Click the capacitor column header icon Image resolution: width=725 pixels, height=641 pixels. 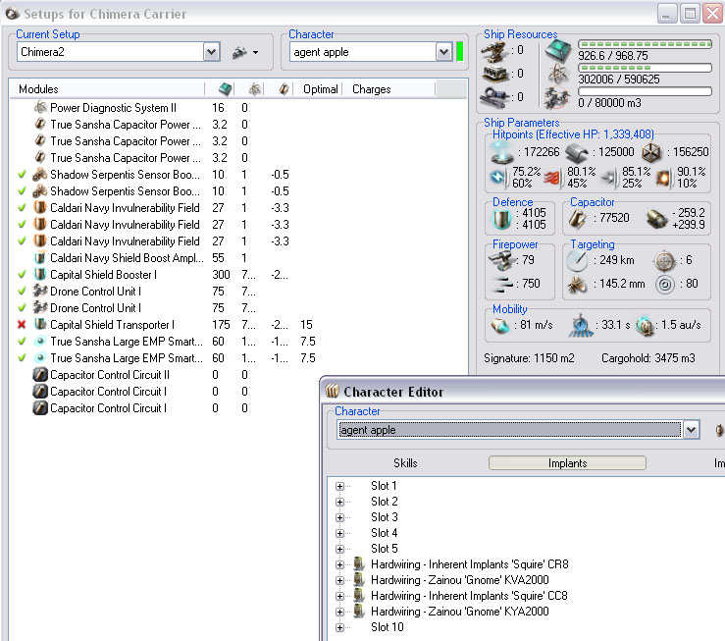point(285,88)
